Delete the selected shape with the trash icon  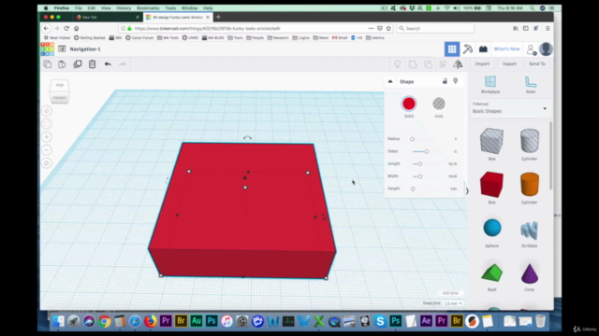[x=92, y=64]
